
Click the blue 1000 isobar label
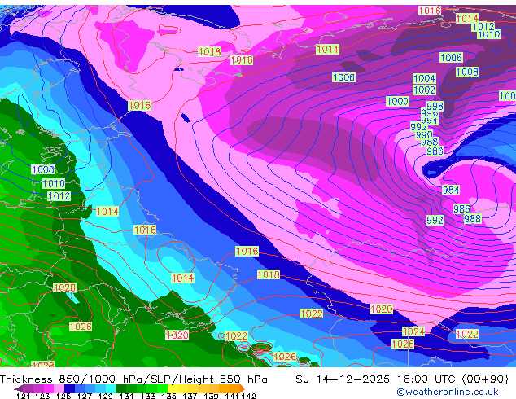(x=397, y=101)
